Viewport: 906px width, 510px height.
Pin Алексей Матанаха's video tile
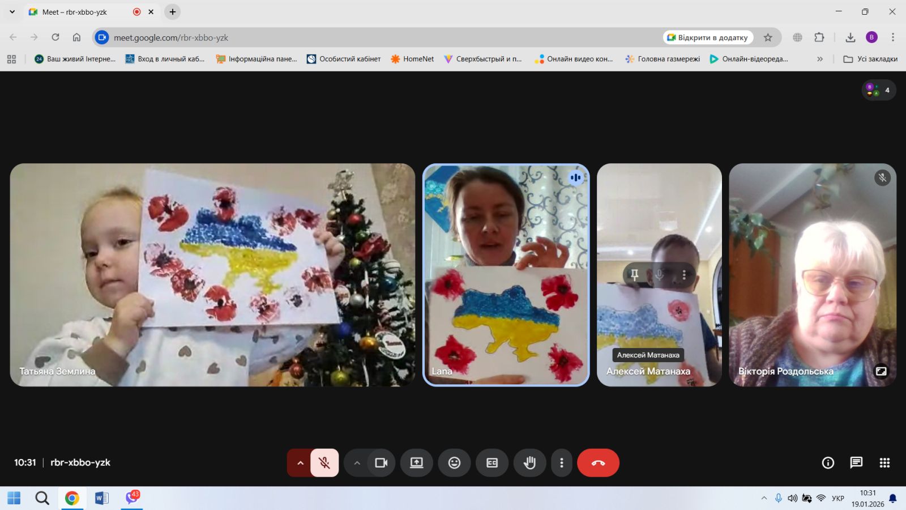635,275
